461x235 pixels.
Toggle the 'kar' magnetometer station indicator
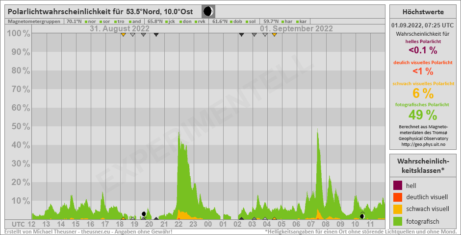(303, 22)
